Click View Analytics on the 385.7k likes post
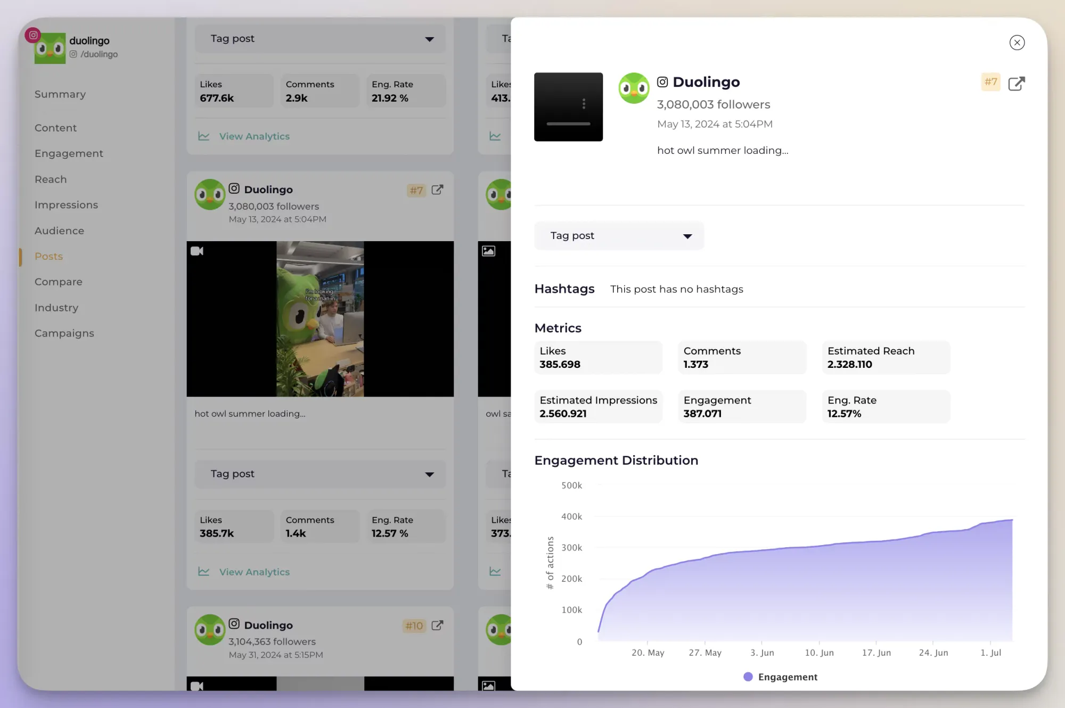The height and width of the screenshot is (708, 1065). coord(254,572)
